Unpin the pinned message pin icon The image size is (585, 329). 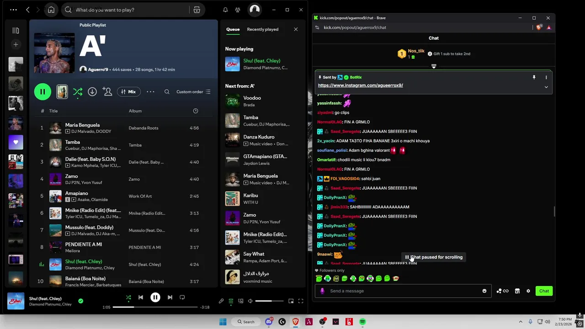534,78
